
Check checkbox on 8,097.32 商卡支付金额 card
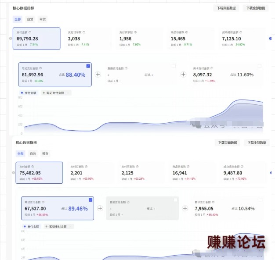click(x=259, y=66)
